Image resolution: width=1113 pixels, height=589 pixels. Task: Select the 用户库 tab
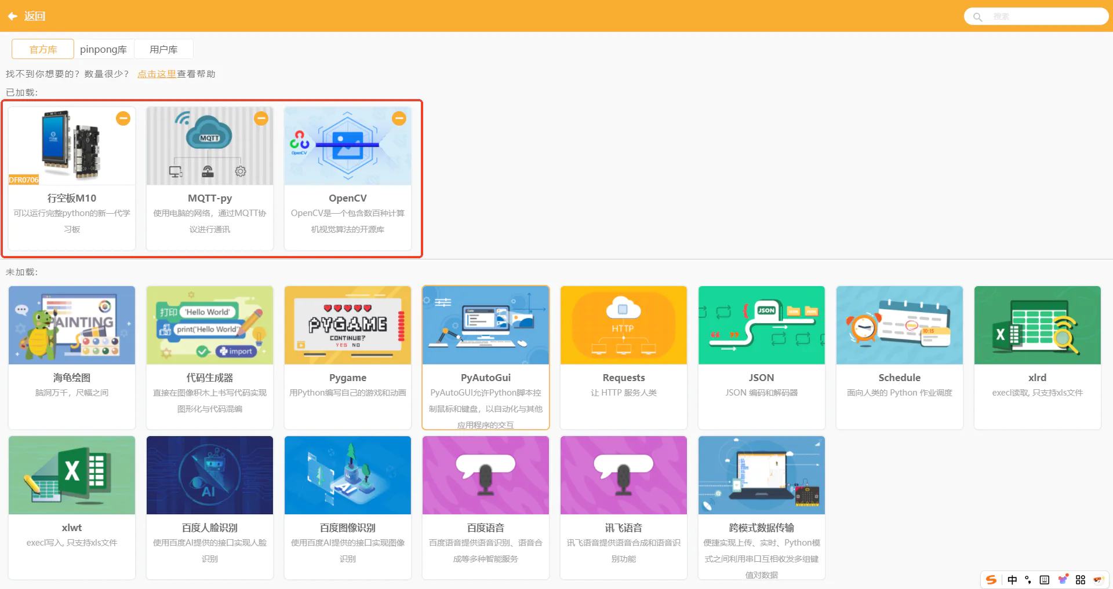(163, 49)
